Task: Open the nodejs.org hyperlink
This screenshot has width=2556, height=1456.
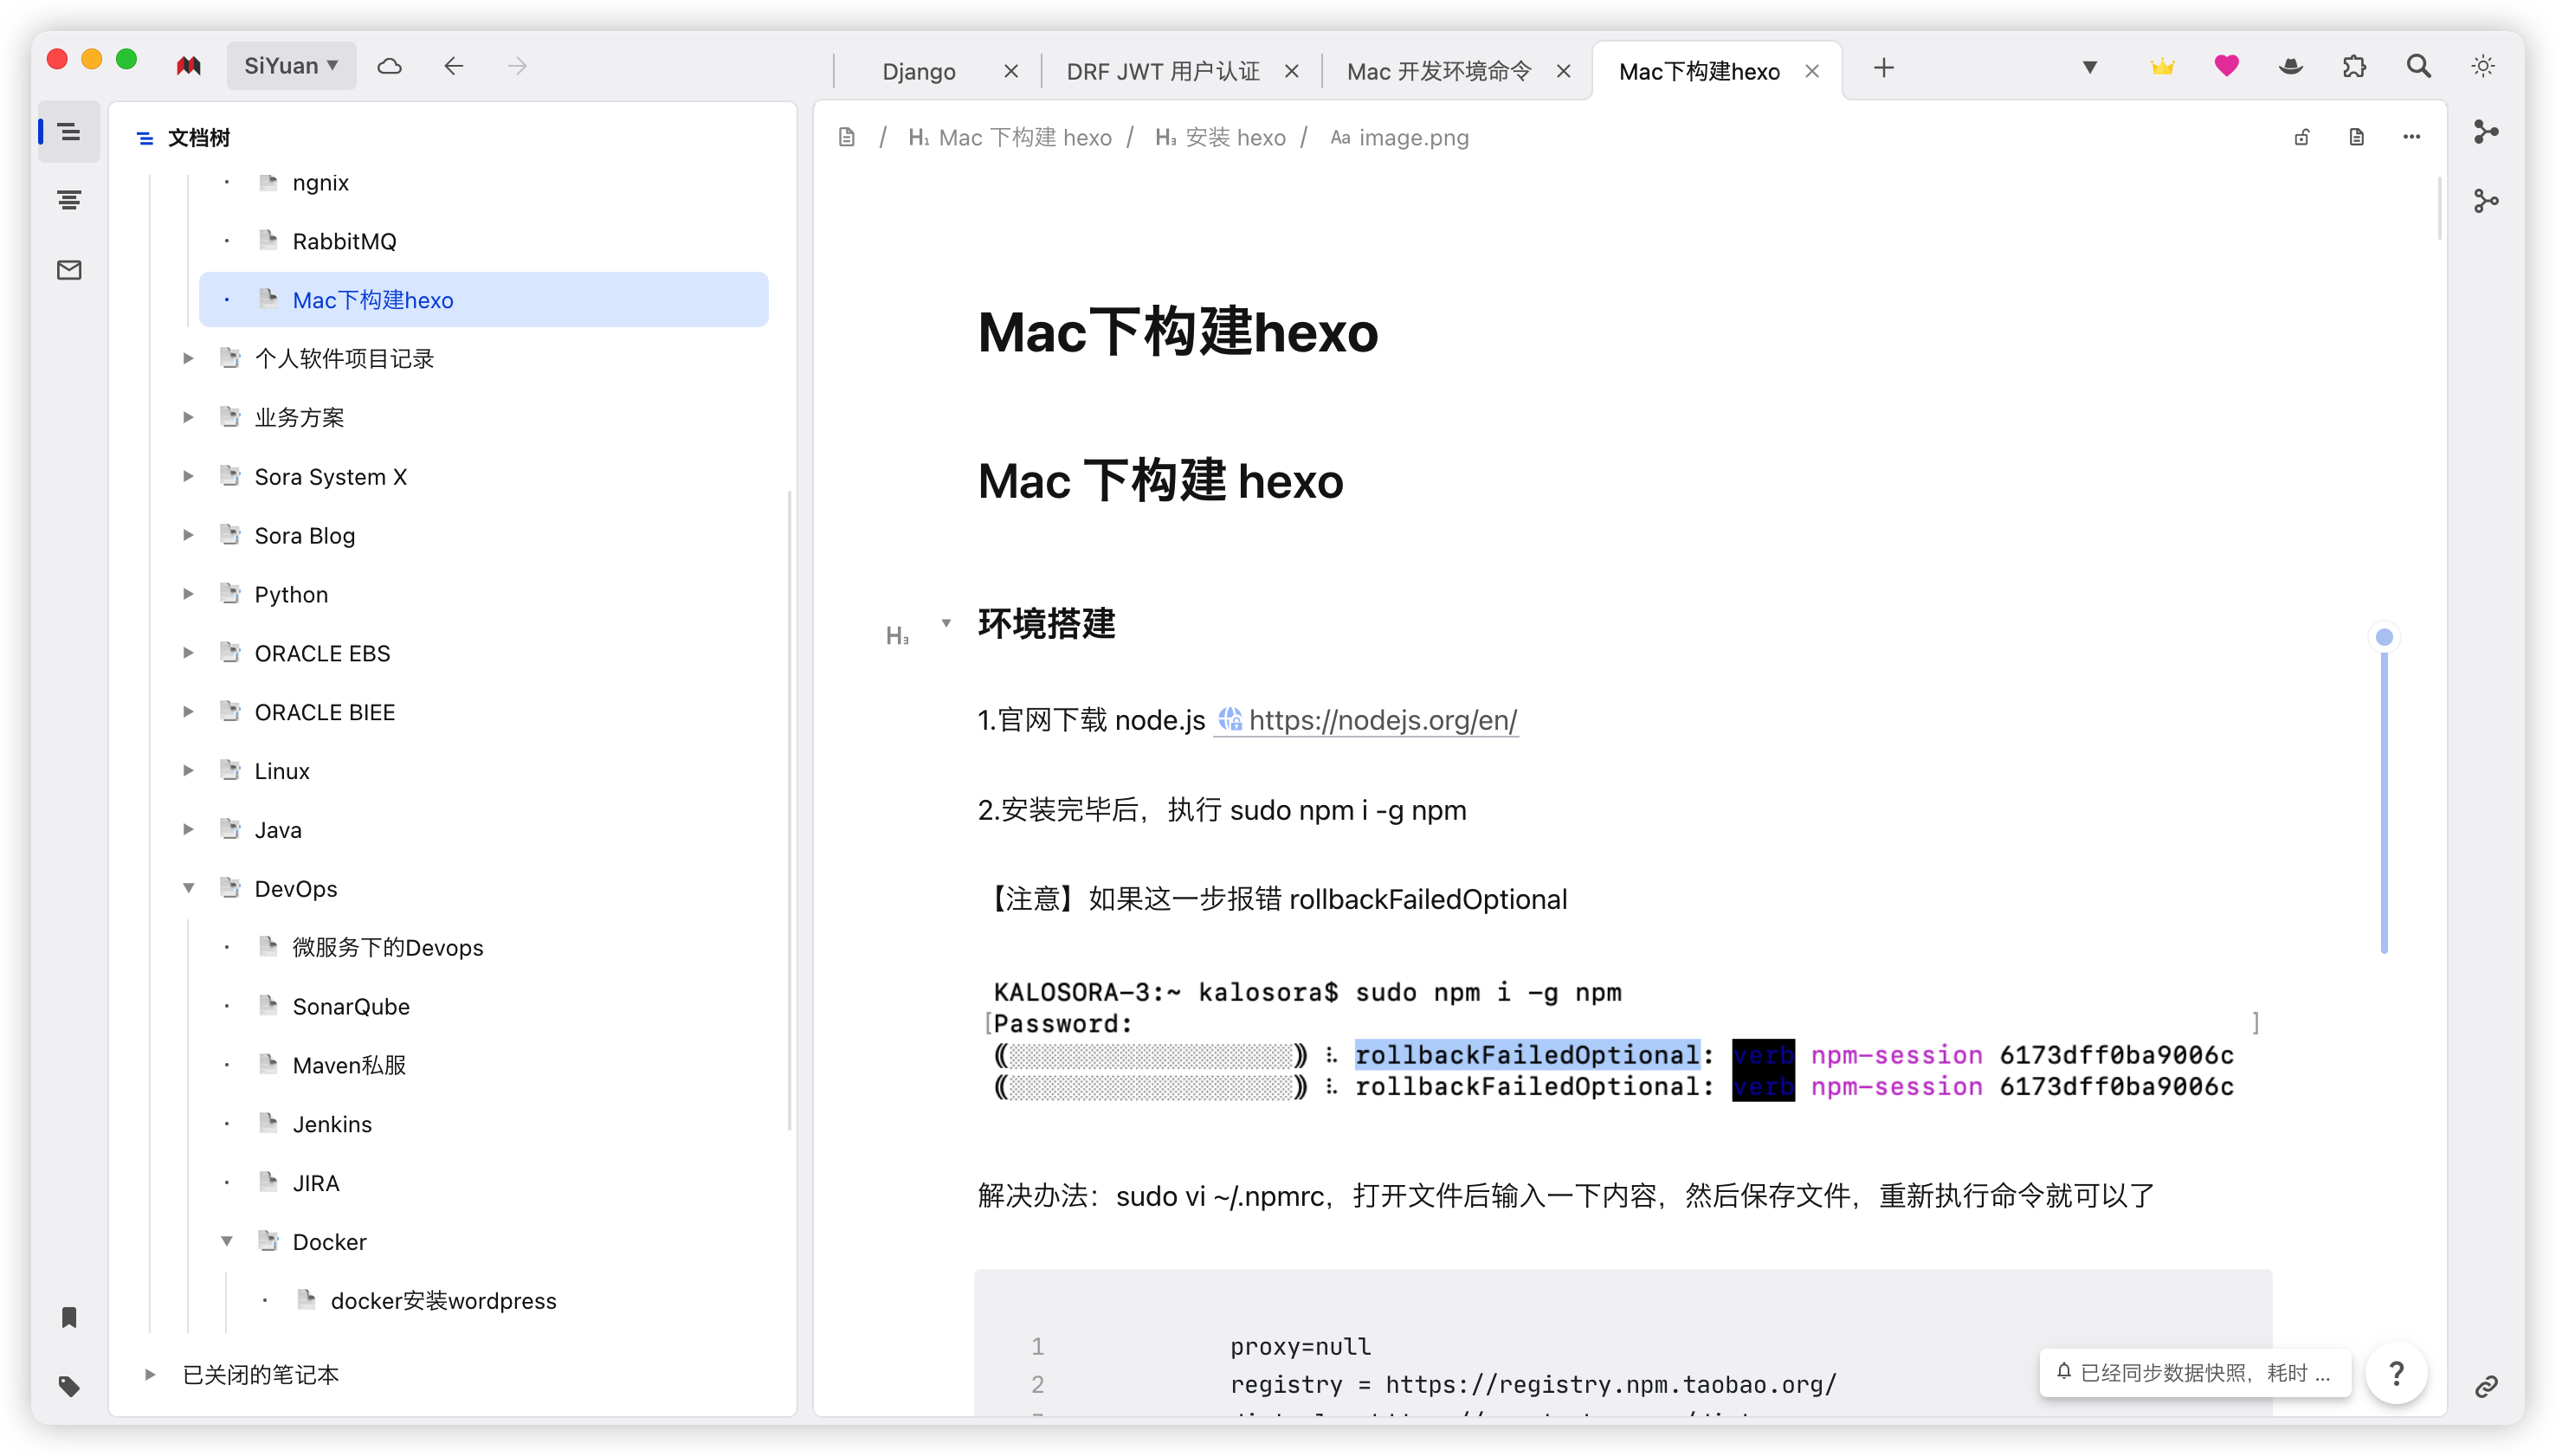Action: [x=1382, y=720]
